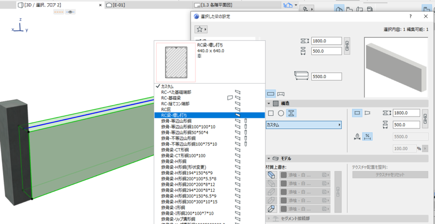
Task: Select 鉄骨梁-I形鋼200*100*7*10 profile
Action: click(x=210, y=213)
